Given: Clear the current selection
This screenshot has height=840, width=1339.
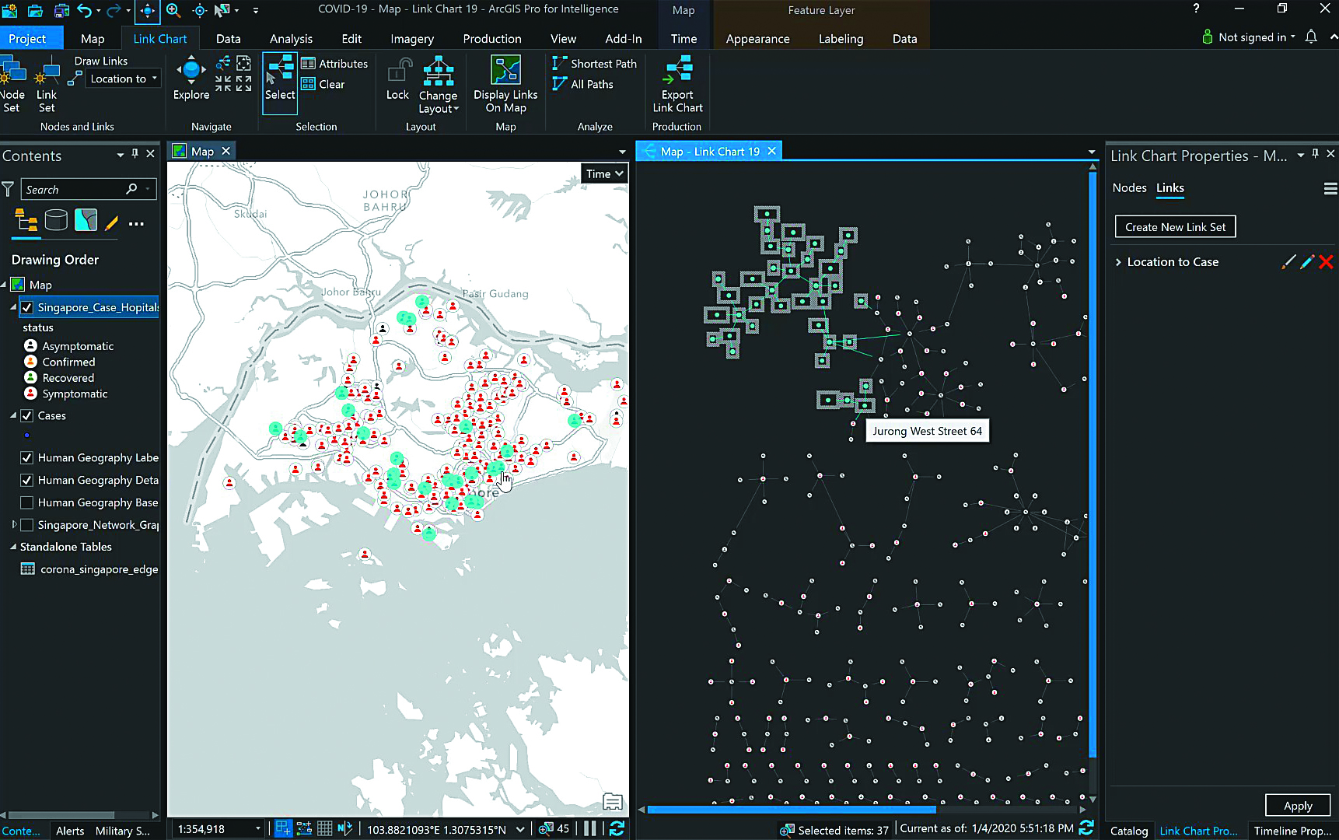Looking at the screenshot, I should point(323,84).
